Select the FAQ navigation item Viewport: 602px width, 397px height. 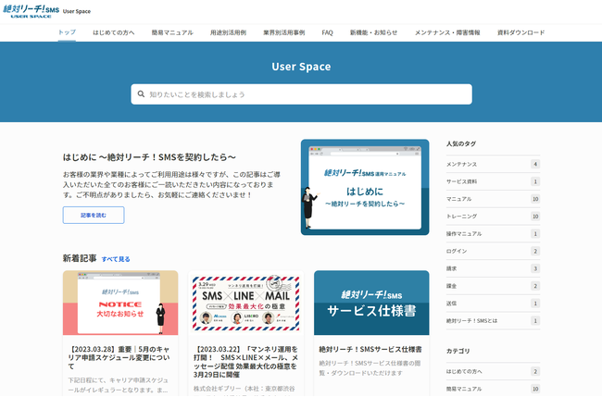click(x=327, y=32)
